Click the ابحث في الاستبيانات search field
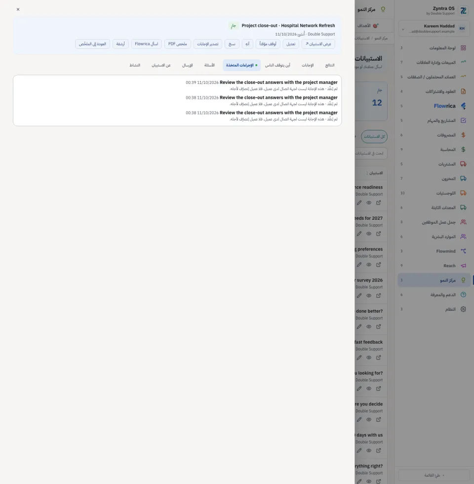 [371, 154]
